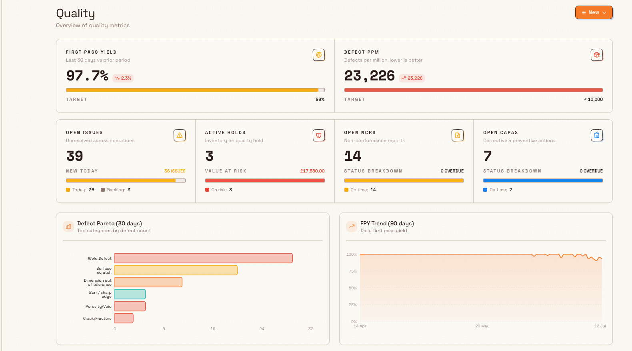Screen dimensions: 632x351
Task: Click the Active Holds shield icon
Action: (x=319, y=135)
